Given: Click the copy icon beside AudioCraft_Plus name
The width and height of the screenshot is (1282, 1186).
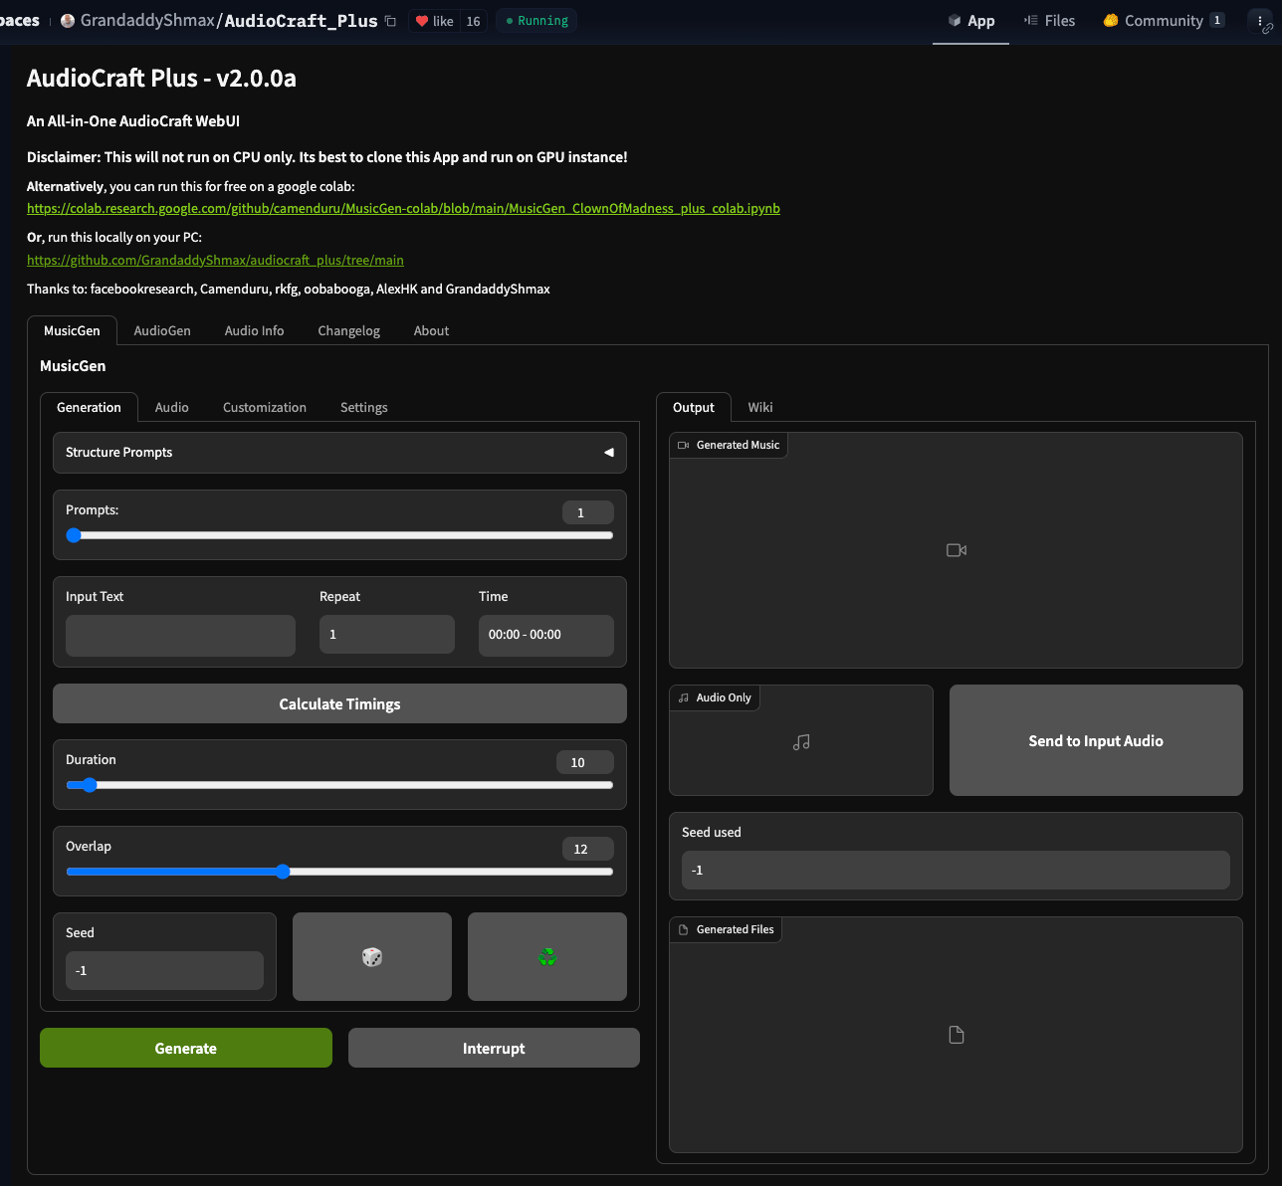Looking at the screenshot, I should coord(390,21).
